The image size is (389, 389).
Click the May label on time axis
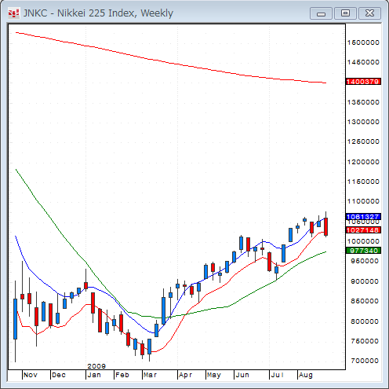click(214, 375)
